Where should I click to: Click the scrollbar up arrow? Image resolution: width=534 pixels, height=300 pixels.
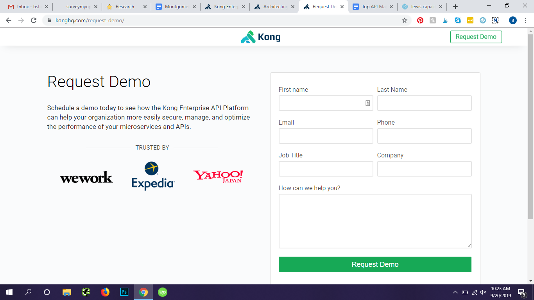click(x=530, y=31)
